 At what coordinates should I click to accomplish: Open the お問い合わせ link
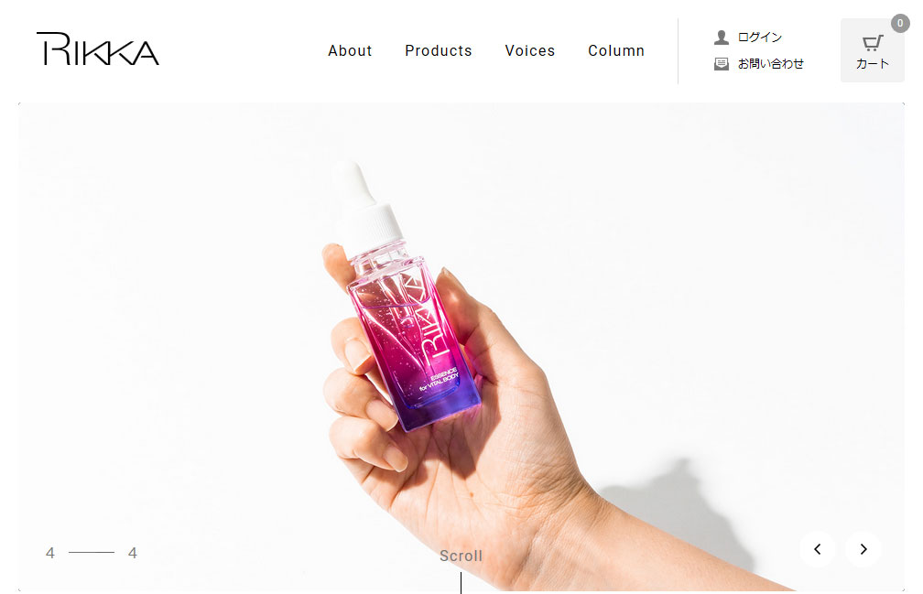click(771, 63)
